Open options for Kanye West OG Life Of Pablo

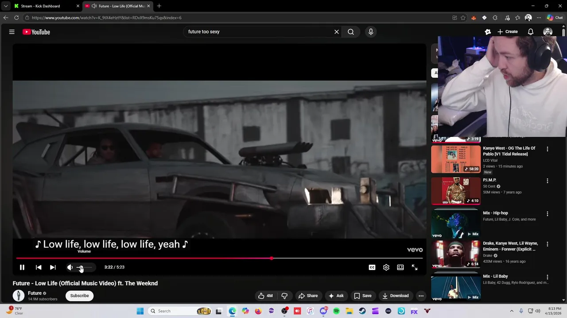click(548, 149)
